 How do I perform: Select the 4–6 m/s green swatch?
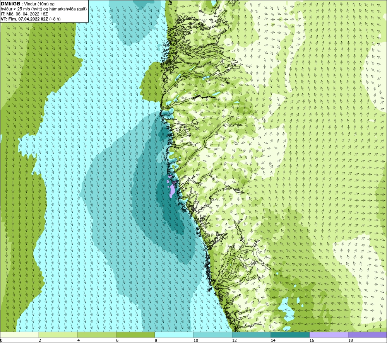(97, 334)
